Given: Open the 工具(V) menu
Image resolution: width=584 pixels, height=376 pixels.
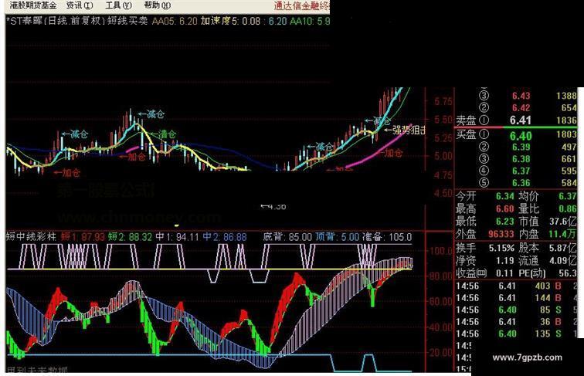Looking at the screenshot, I should 118,5.
